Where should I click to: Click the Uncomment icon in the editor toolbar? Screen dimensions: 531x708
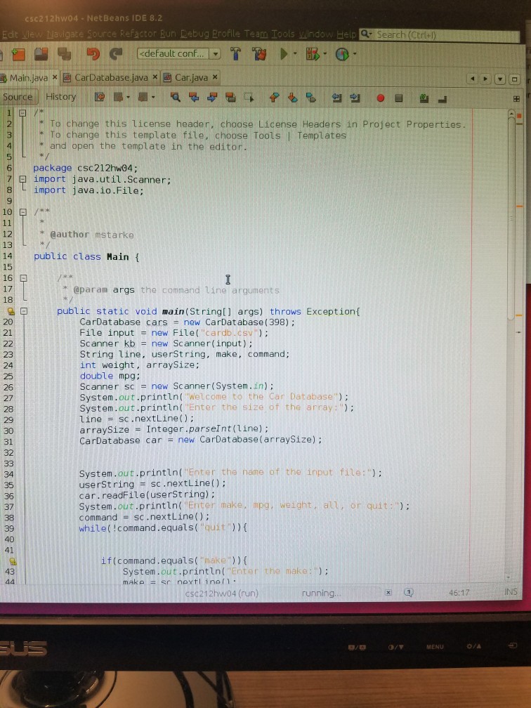pyautogui.click(x=442, y=98)
